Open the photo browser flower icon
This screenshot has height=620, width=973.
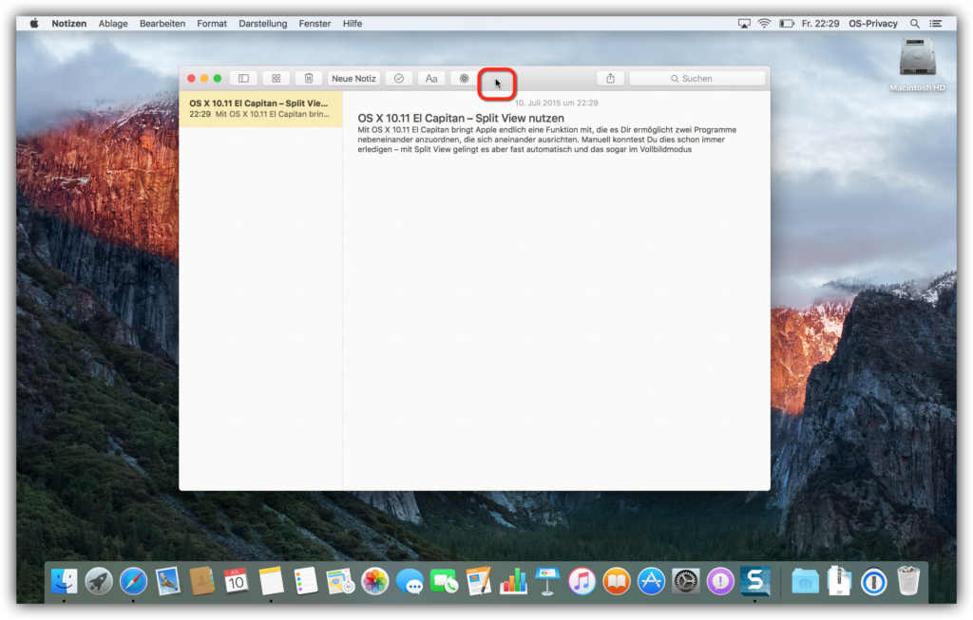pos(464,79)
